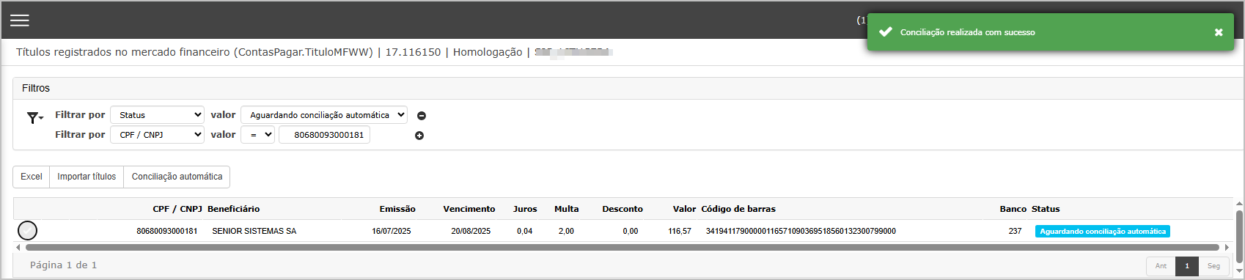Select the SENIOR SISTEMAS SA row checkbox
Image resolution: width=1245 pixels, height=280 pixels.
tap(28, 231)
